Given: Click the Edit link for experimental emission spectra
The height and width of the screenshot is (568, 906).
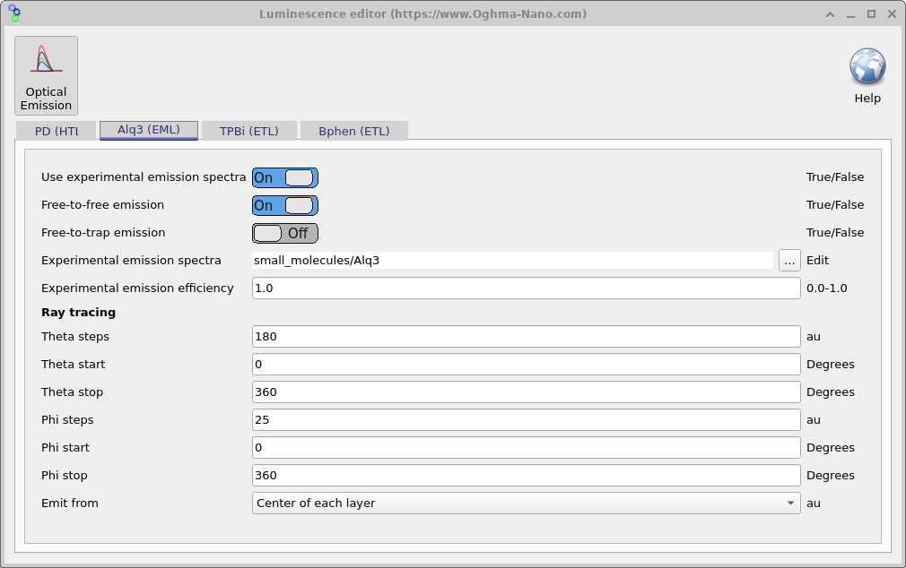Looking at the screenshot, I should [x=817, y=261].
